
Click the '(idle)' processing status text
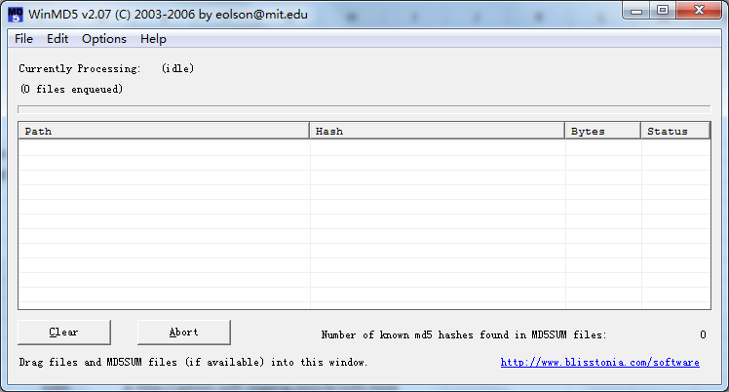pos(177,69)
